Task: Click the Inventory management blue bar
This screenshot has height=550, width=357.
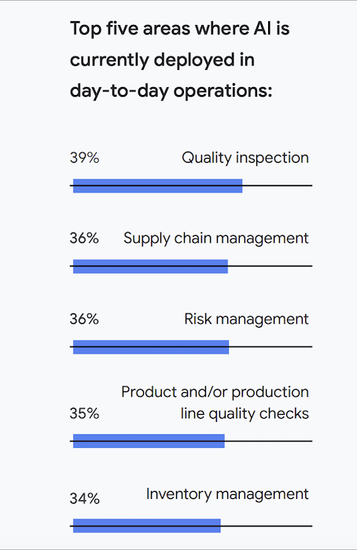Action: pos(147,526)
